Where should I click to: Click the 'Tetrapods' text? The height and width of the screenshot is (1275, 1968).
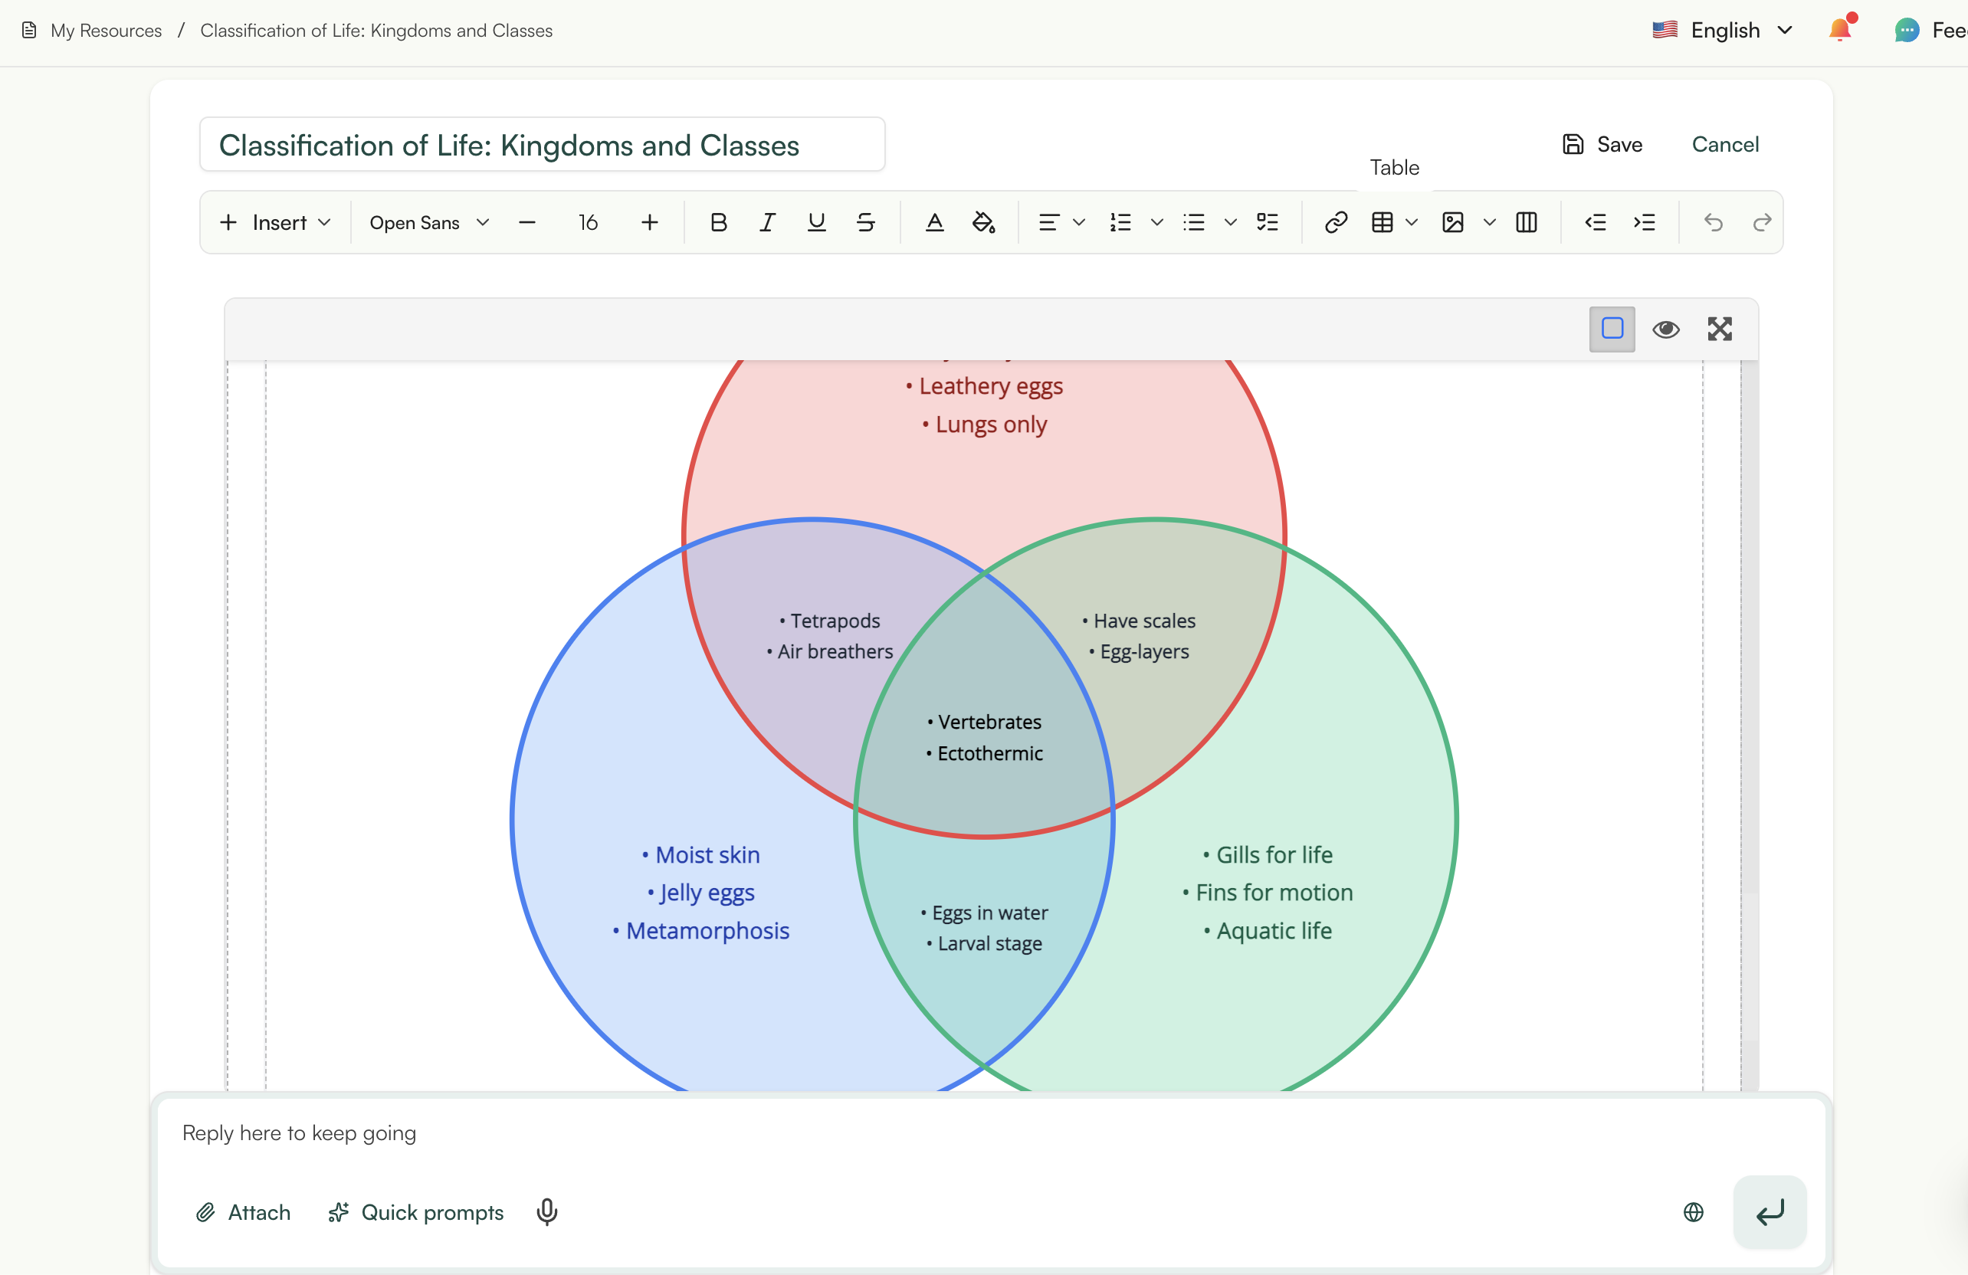[x=835, y=621]
